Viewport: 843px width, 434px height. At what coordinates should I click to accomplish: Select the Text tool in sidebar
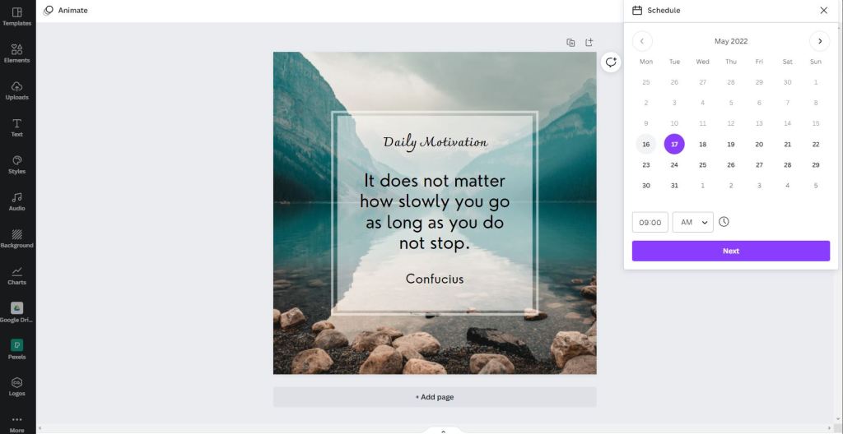pos(16,128)
